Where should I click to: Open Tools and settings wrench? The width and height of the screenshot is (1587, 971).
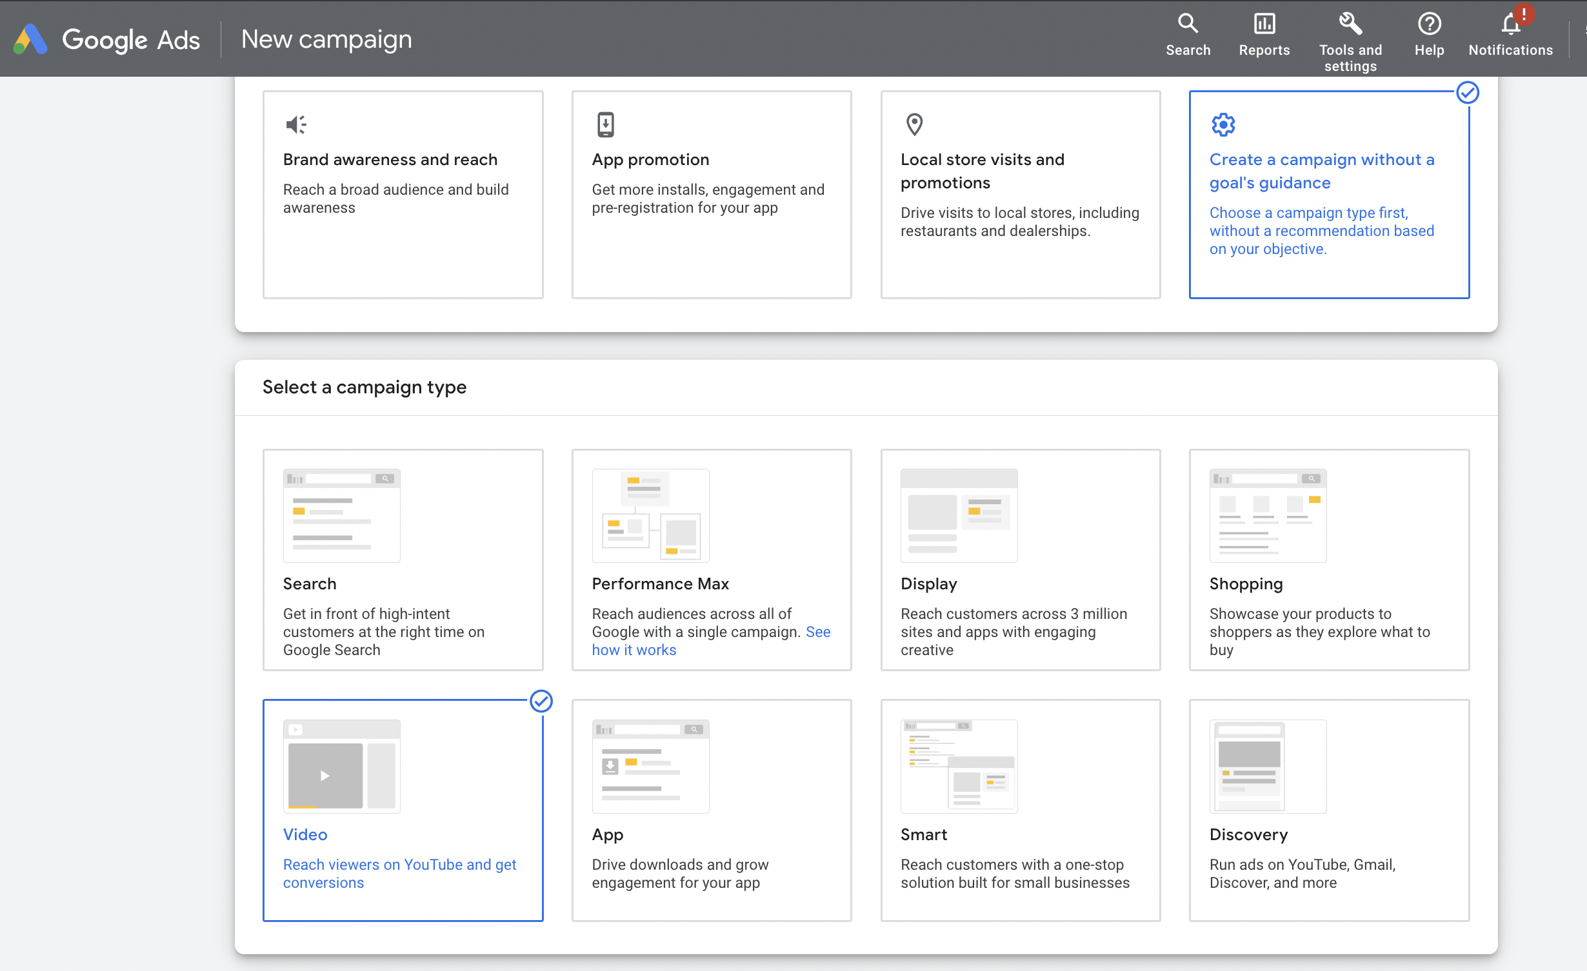point(1350,24)
